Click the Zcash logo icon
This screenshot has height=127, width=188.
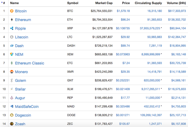pyautogui.click(x=12, y=124)
